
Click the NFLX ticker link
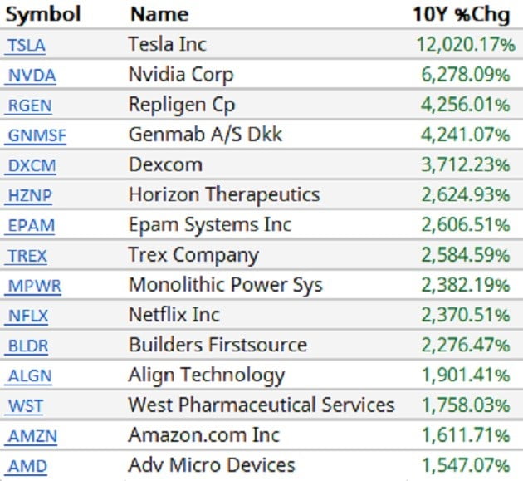(x=27, y=316)
